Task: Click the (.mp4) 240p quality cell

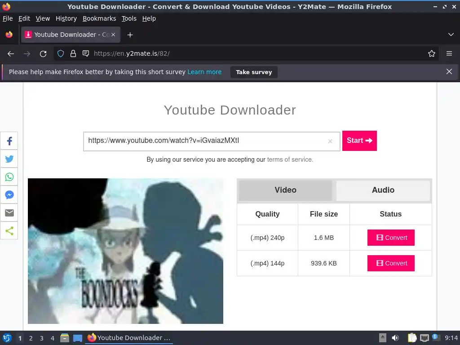Action: click(x=267, y=238)
